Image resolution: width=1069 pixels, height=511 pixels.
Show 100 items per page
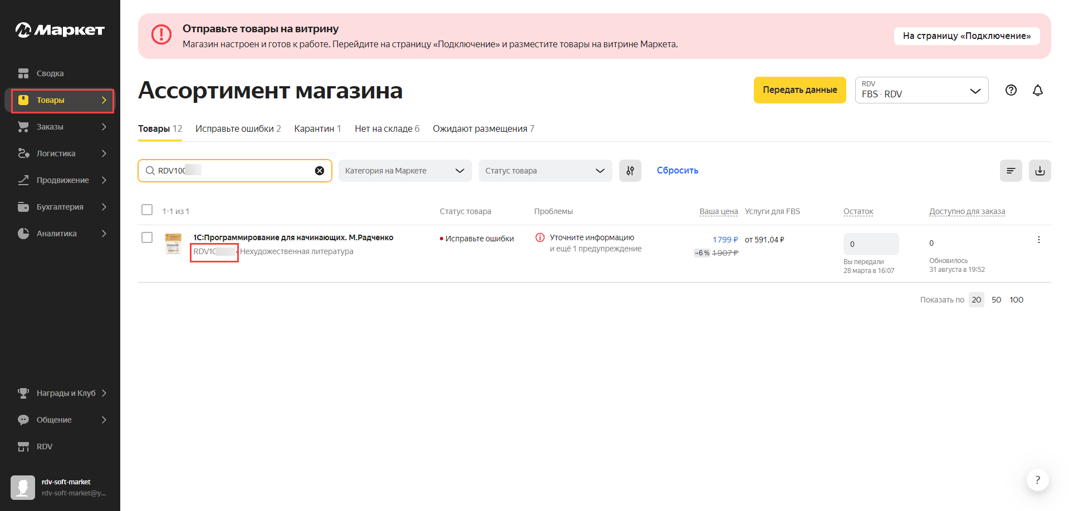pyautogui.click(x=1017, y=300)
